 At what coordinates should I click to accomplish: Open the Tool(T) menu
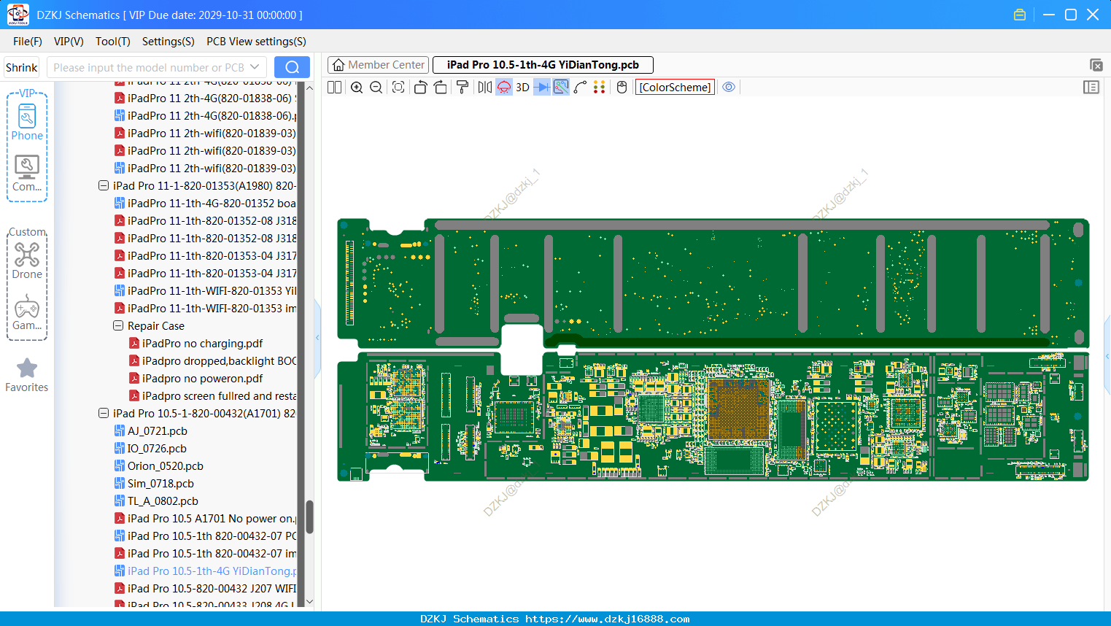click(113, 42)
